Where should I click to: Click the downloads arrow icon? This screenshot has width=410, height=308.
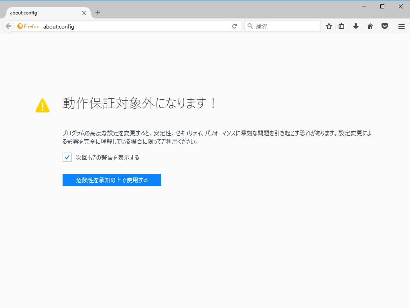355,26
